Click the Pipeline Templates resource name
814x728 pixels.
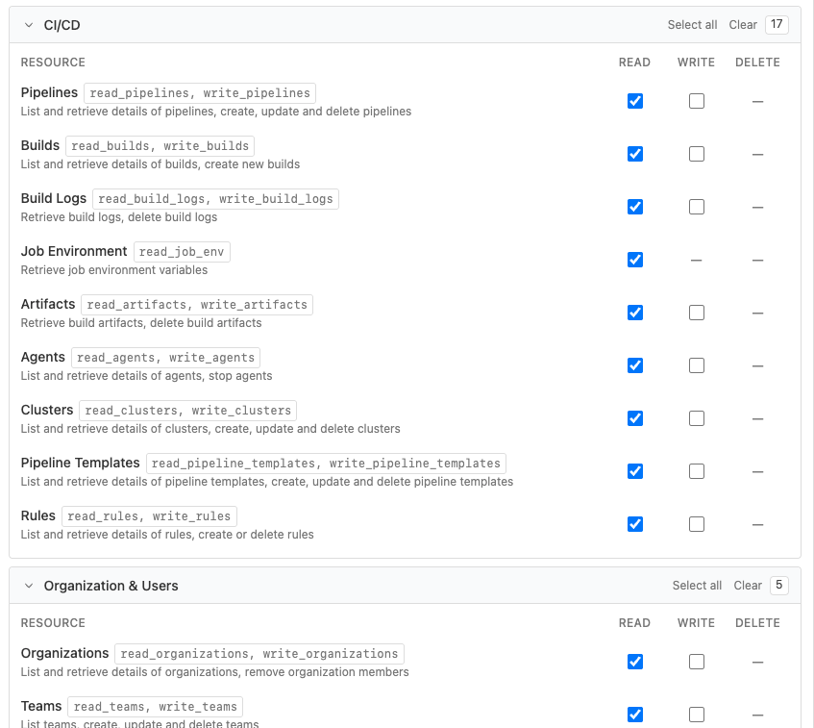80,463
